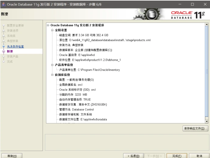Collapse the 全局设置 tree section

[52, 30]
